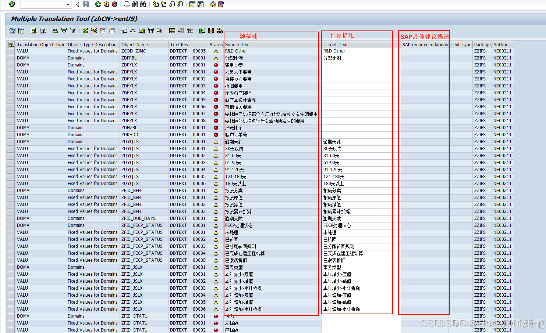Click the Word processing export icon
The width and height of the screenshot is (546, 333).
[133, 30]
